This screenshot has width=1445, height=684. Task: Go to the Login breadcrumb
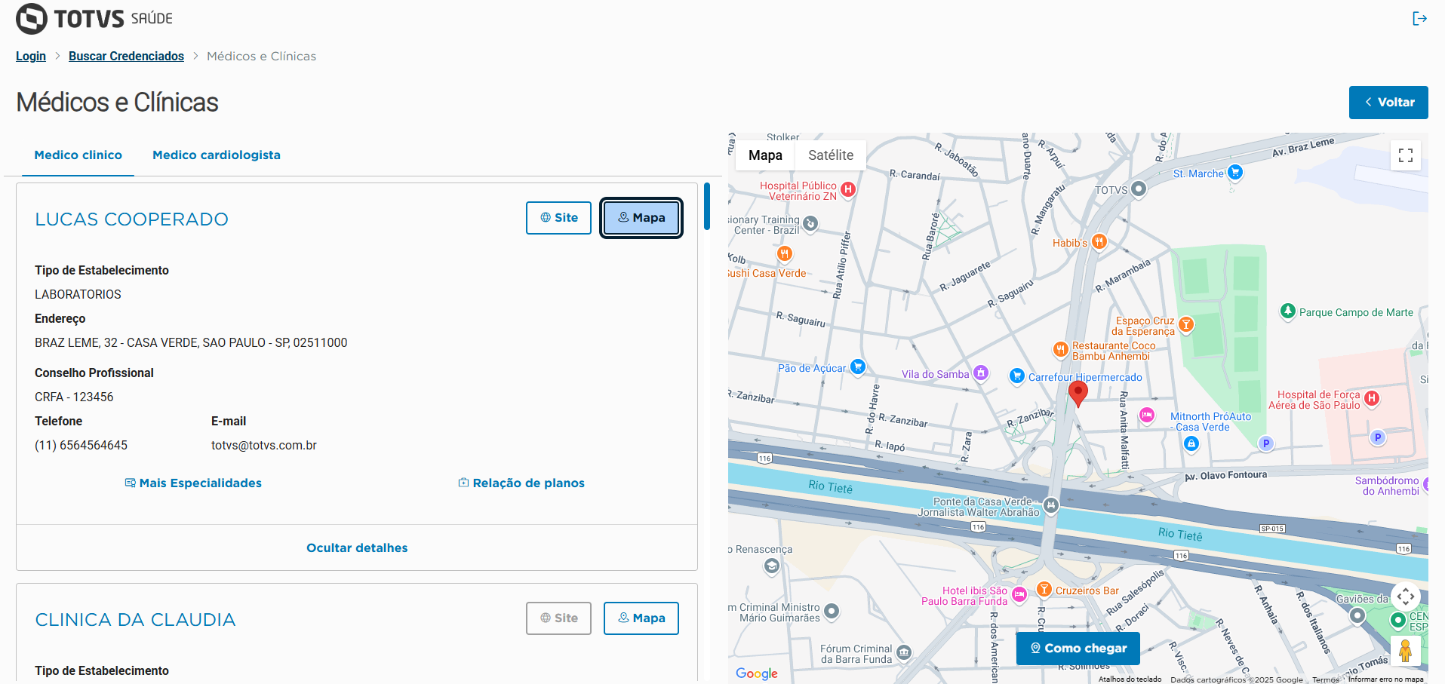[31, 57]
